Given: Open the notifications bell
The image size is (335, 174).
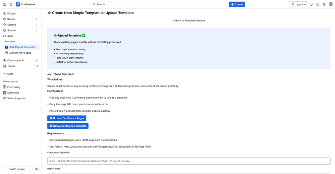Looking at the screenshot, I should click(x=312, y=4).
